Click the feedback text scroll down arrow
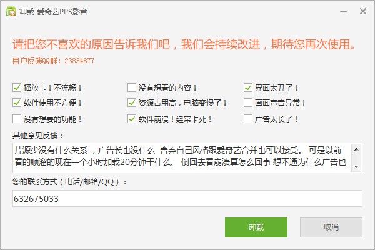This screenshot has width=375, height=250. [x=357, y=167]
